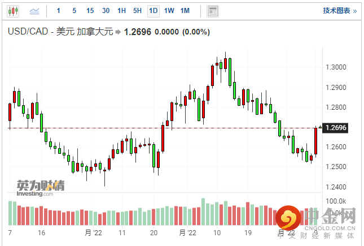Viewport: 364px width, 246px height.
Task: Switch to the 1W weekly timeframe
Action: click(169, 11)
